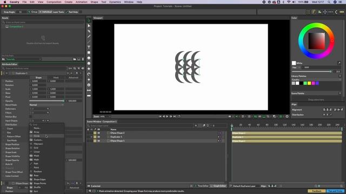
Task: Click the crescent moon icon in top bar
Action: pos(336,12)
